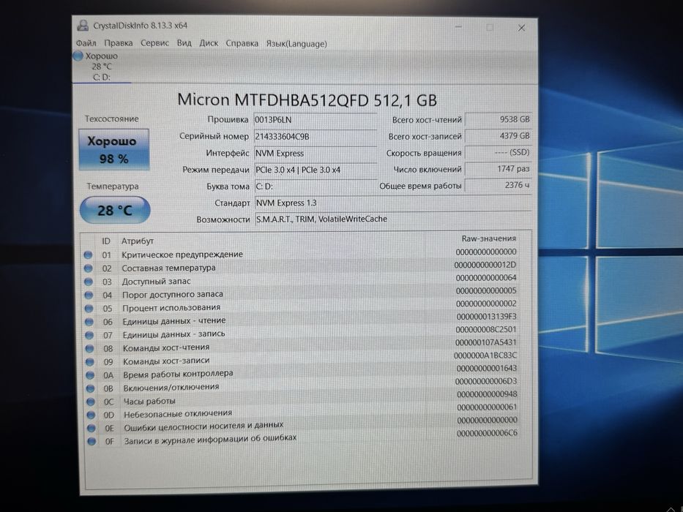Click status icon of row 04 Порог доступного запаса
Viewport: 683px width, 512px height.
[x=89, y=295]
